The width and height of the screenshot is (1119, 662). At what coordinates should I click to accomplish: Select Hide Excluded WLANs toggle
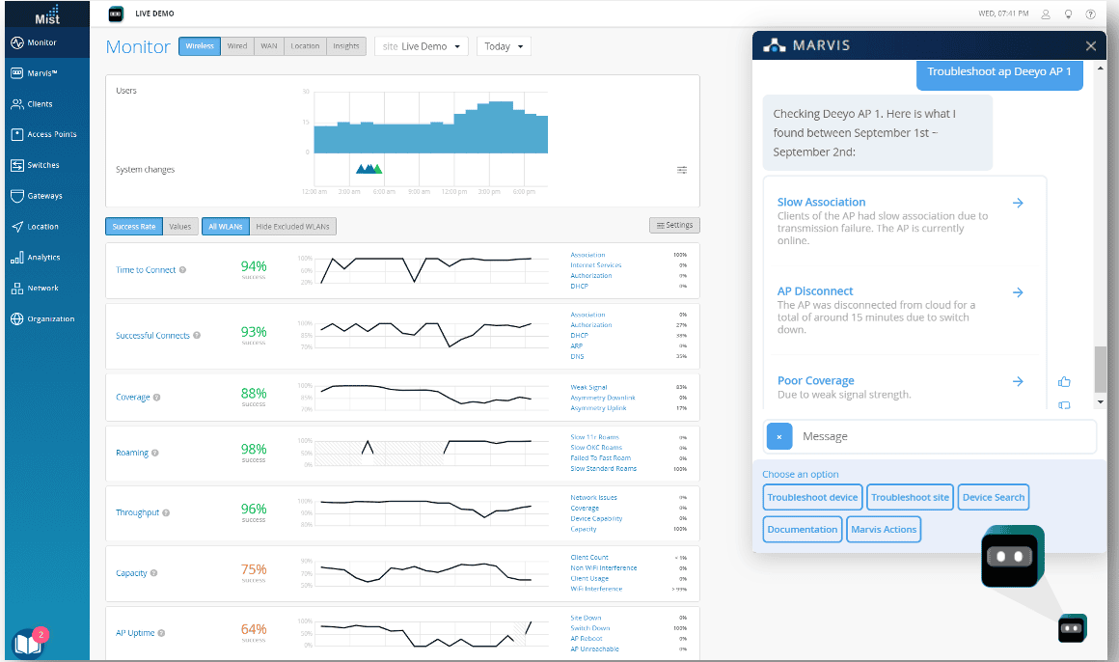[292, 227]
